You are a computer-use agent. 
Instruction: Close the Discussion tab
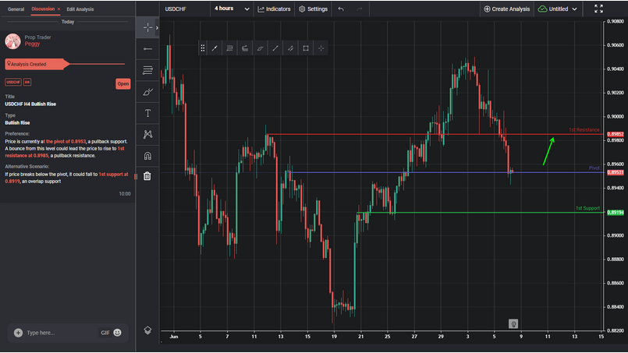point(59,9)
